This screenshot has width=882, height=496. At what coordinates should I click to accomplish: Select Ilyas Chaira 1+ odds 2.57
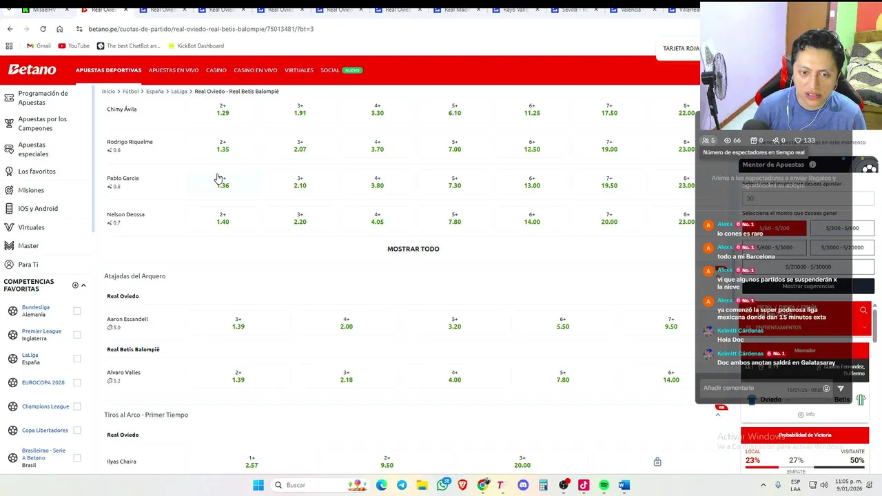tap(252, 462)
